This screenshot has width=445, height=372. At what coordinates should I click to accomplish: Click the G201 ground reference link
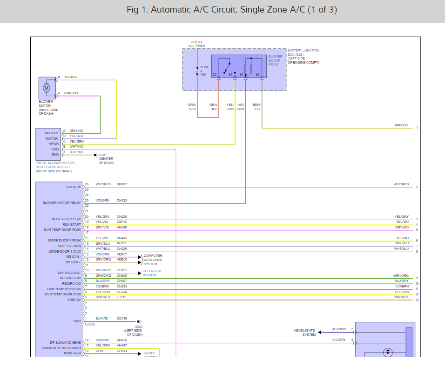tap(102, 155)
